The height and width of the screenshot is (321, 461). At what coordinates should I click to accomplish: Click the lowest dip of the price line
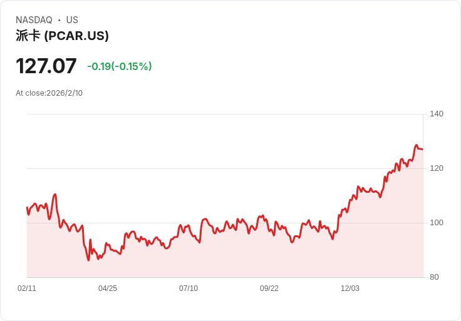coord(88,260)
